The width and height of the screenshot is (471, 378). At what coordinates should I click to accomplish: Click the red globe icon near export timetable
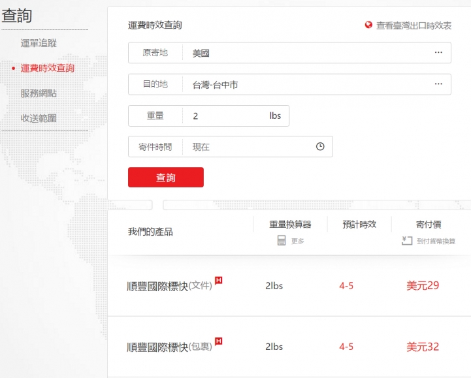(x=368, y=25)
